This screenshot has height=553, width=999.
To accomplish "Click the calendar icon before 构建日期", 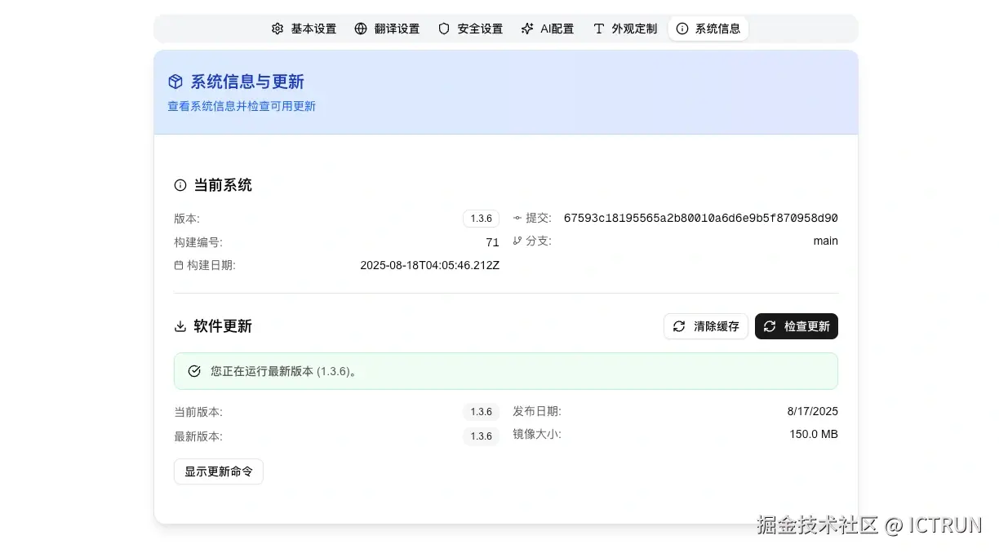I will pos(179,265).
